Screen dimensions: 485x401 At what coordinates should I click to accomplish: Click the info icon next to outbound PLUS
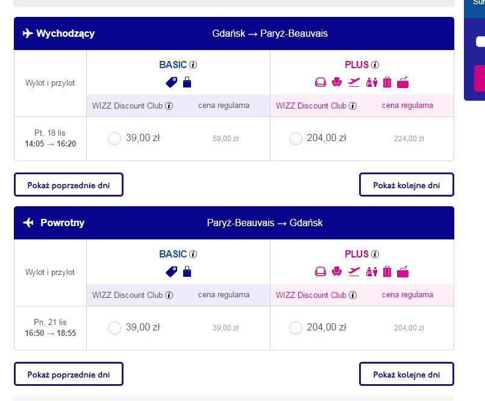click(x=375, y=65)
